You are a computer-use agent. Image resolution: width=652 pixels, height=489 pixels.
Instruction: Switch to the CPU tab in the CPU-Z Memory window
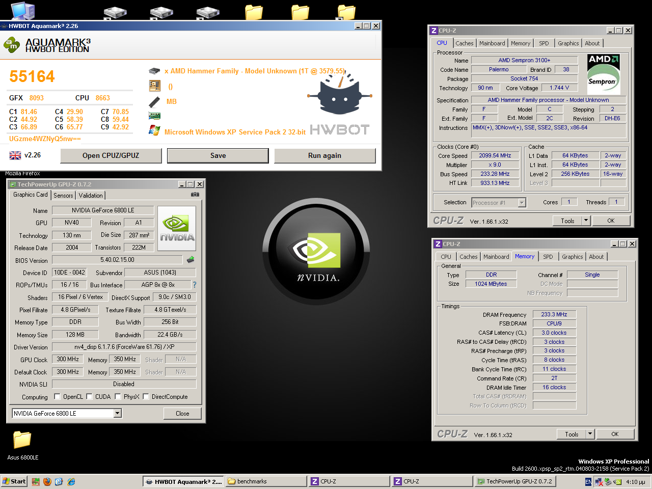coord(446,257)
